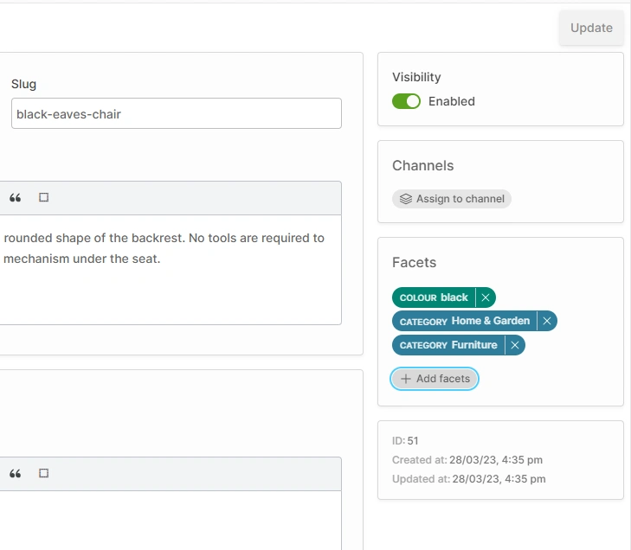This screenshot has width=631, height=550.
Task: Click the description text mentioning the backrest
Action: [164, 238]
